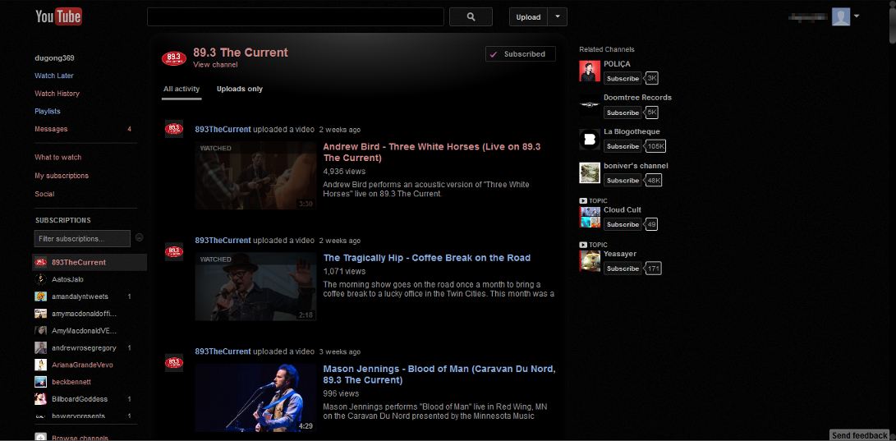Viewport: 896px width, 441px height.
Task: Open La Blogotheque channel name link
Action: coord(632,131)
